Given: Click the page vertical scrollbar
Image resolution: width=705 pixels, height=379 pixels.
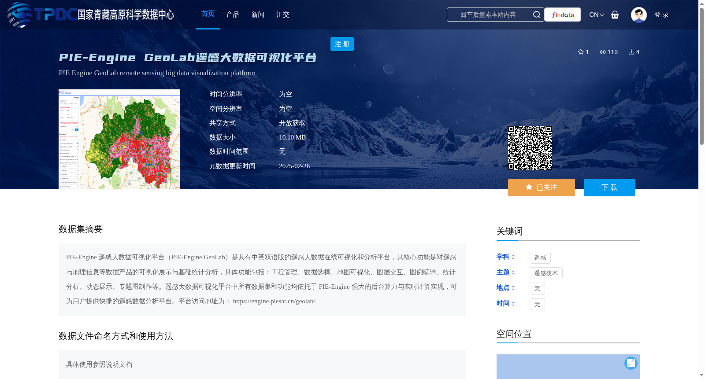Looking at the screenshot, I should click(x=701, y=76).
